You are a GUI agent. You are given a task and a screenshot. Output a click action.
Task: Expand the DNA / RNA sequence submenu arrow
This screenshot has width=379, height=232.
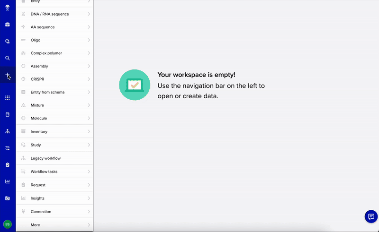tap(89, 14)
